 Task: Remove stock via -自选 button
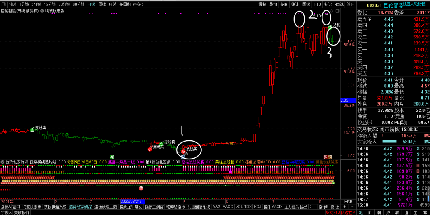(339, 4)
